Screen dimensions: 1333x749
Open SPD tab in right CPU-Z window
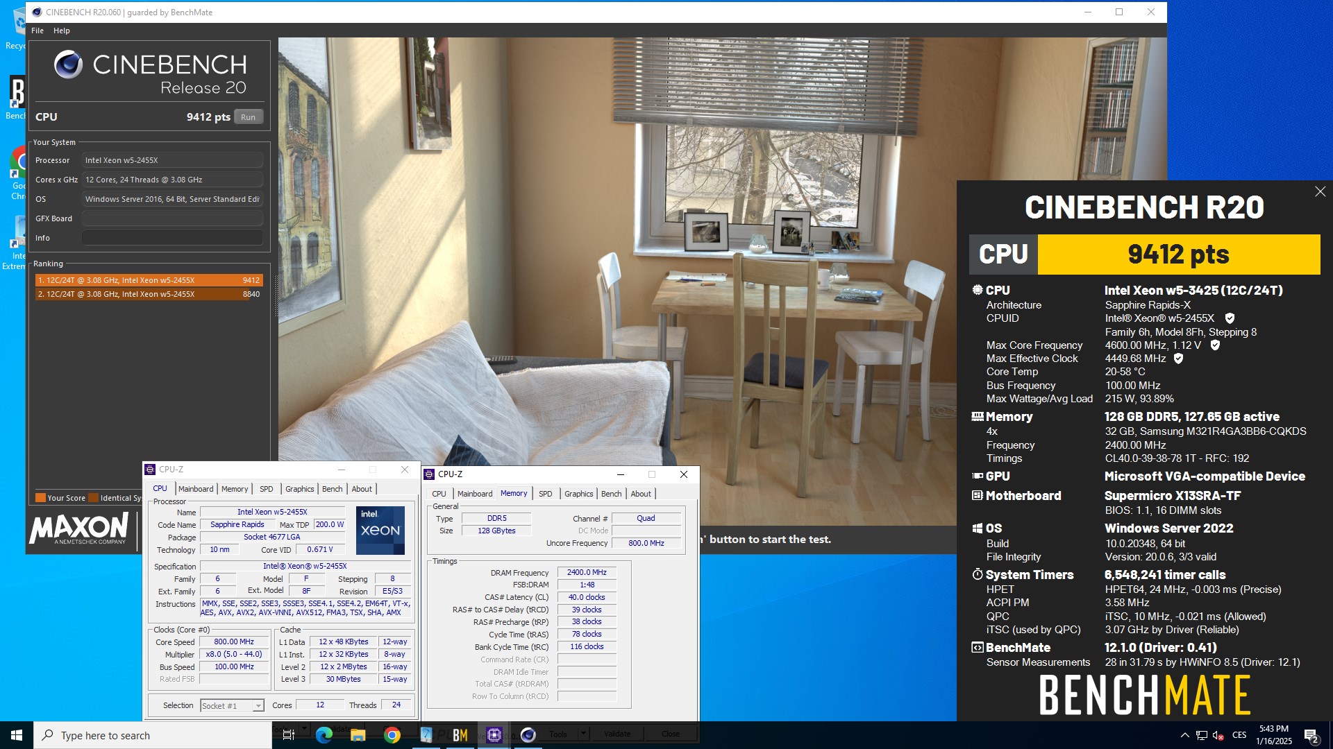(x=546, y=494)
